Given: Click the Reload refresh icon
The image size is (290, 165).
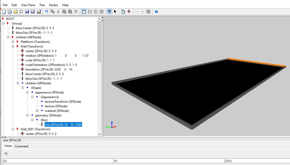Looking at the screenshot, I should pos(21,11).
